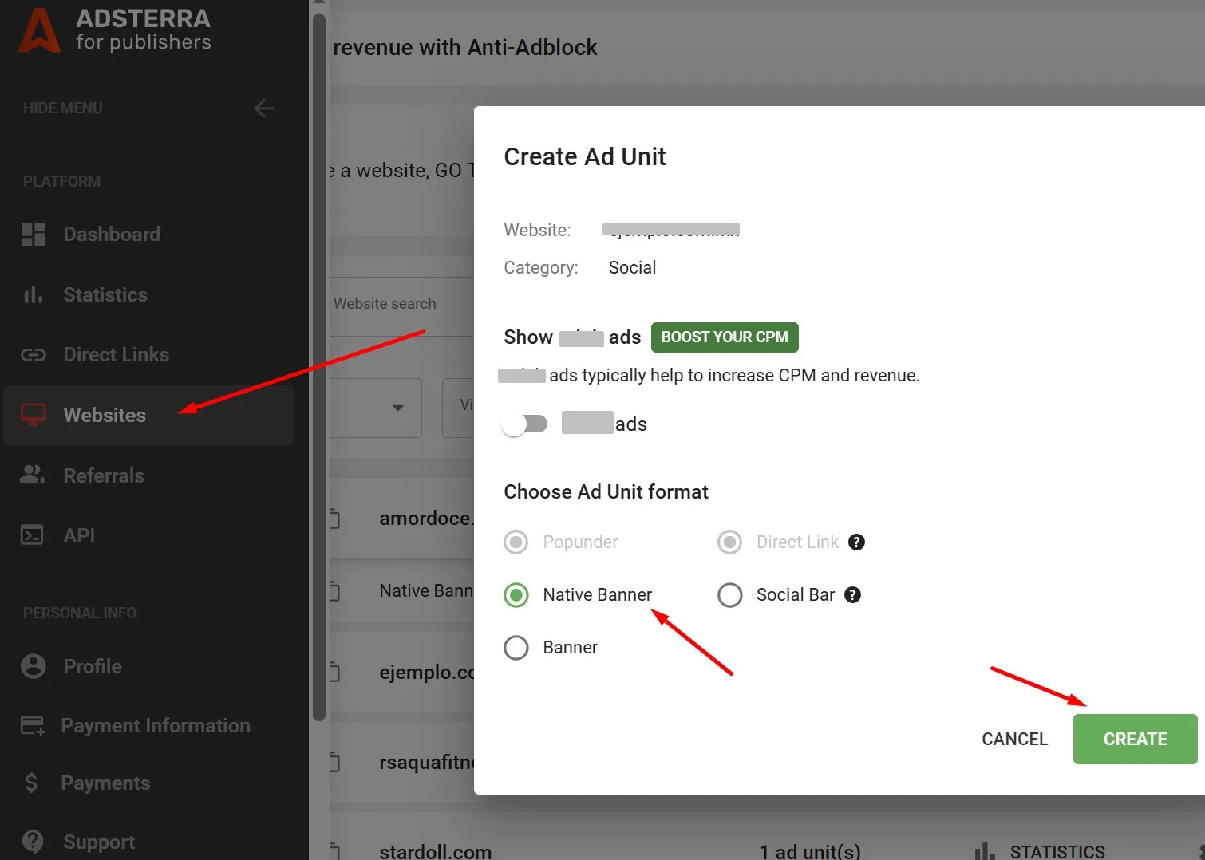This screenshot has width=1205, height=860.
Task: Open Websites in the sidebar menu
Action: tap(148, 415)
